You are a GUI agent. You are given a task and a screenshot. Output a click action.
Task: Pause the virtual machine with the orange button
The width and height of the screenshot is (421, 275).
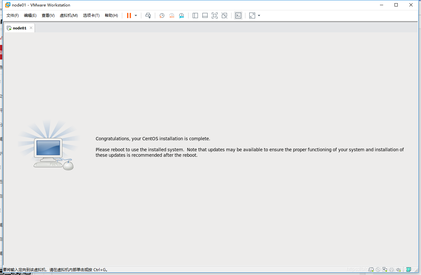click(x=129, y=16)
